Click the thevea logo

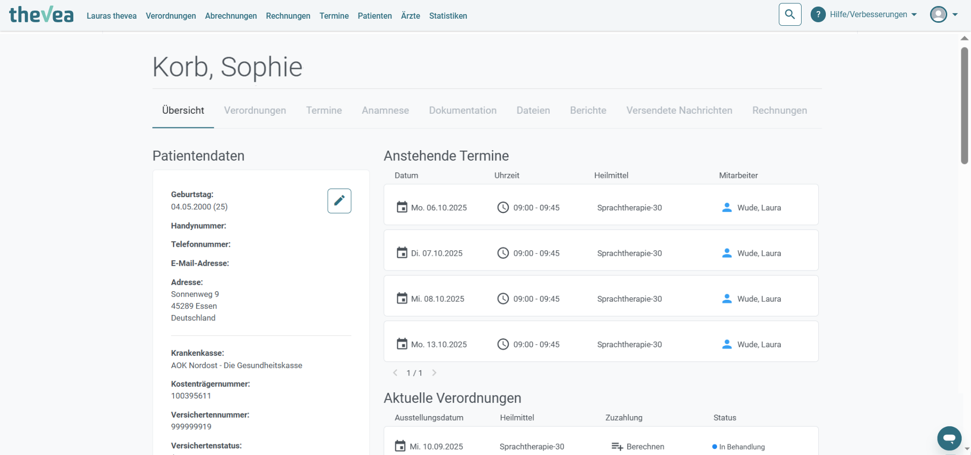tap(41, 15)
